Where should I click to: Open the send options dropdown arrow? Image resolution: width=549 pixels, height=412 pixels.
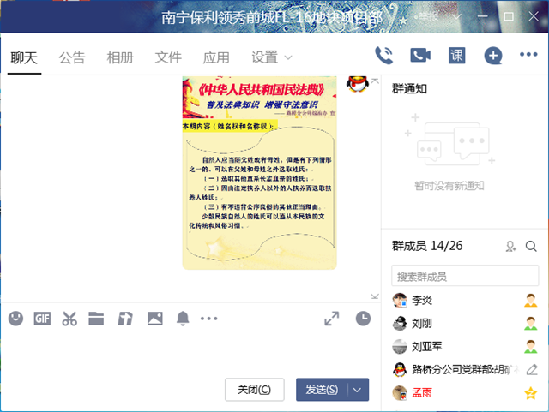tap(359, 390)
